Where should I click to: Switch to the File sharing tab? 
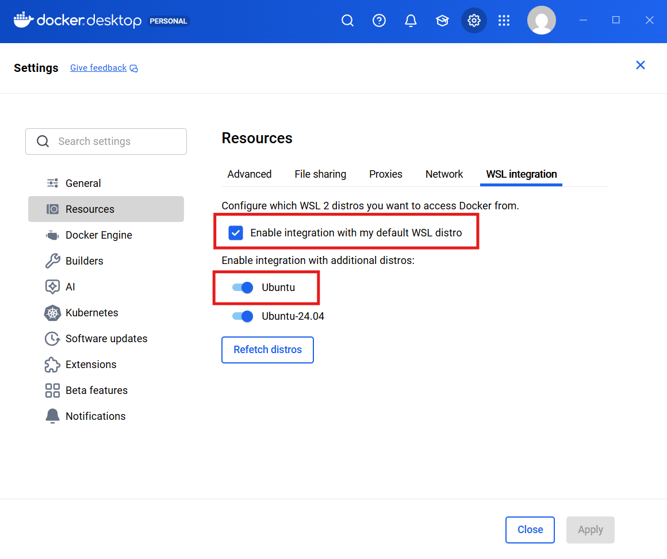click(320, 174)
